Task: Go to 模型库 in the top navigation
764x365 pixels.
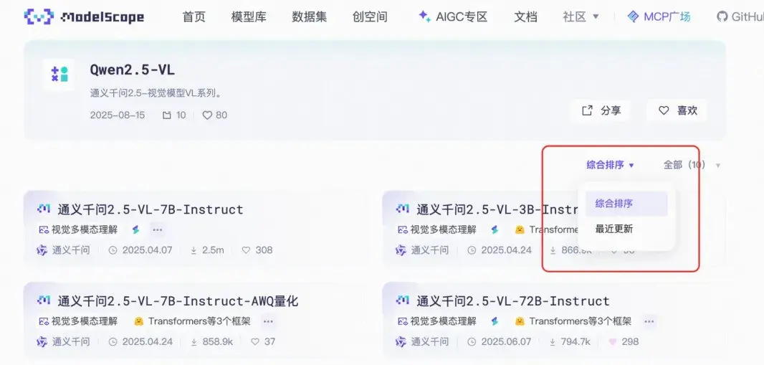Action: (x=249, y=17)
